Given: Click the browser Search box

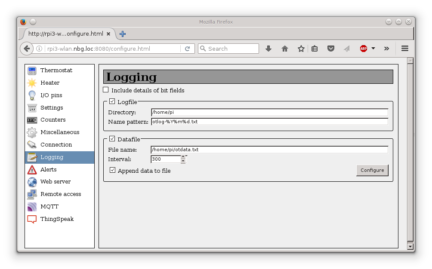Looking at the screenshot, I should pos(228,49).
